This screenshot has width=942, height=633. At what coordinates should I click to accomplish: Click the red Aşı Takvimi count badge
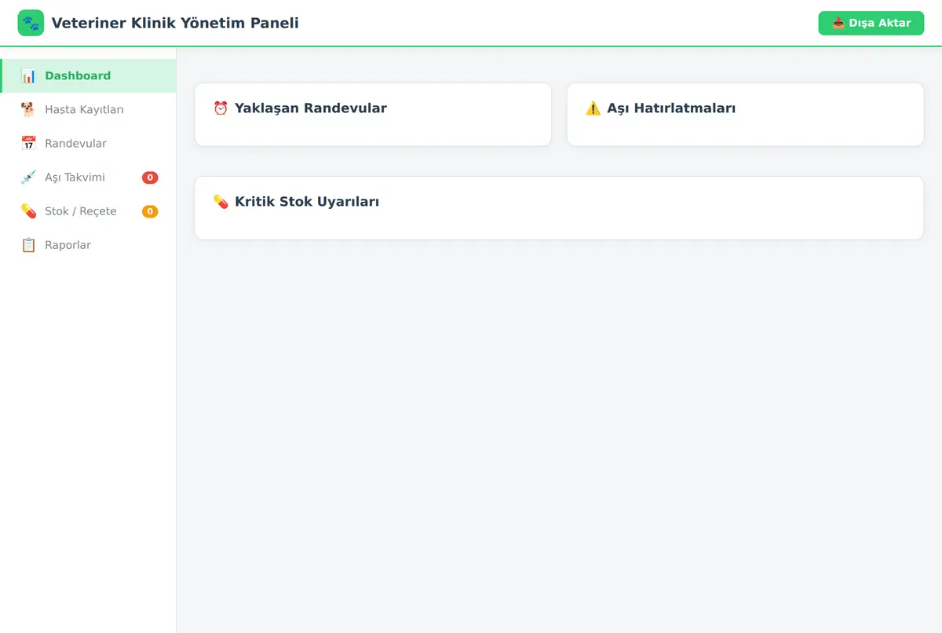(150, 177)
